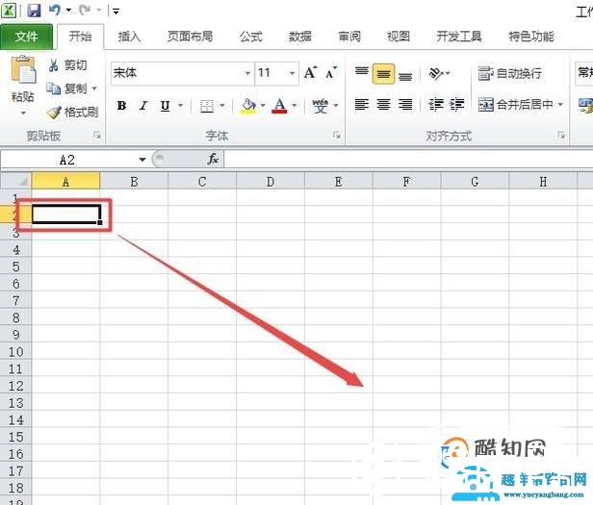Switch to the View (视图) tab
This screenshot has width=593, height=505.
[399, 37]
